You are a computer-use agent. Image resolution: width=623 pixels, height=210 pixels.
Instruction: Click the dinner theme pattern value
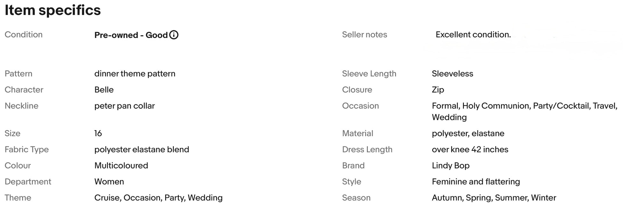coord(135,74)
